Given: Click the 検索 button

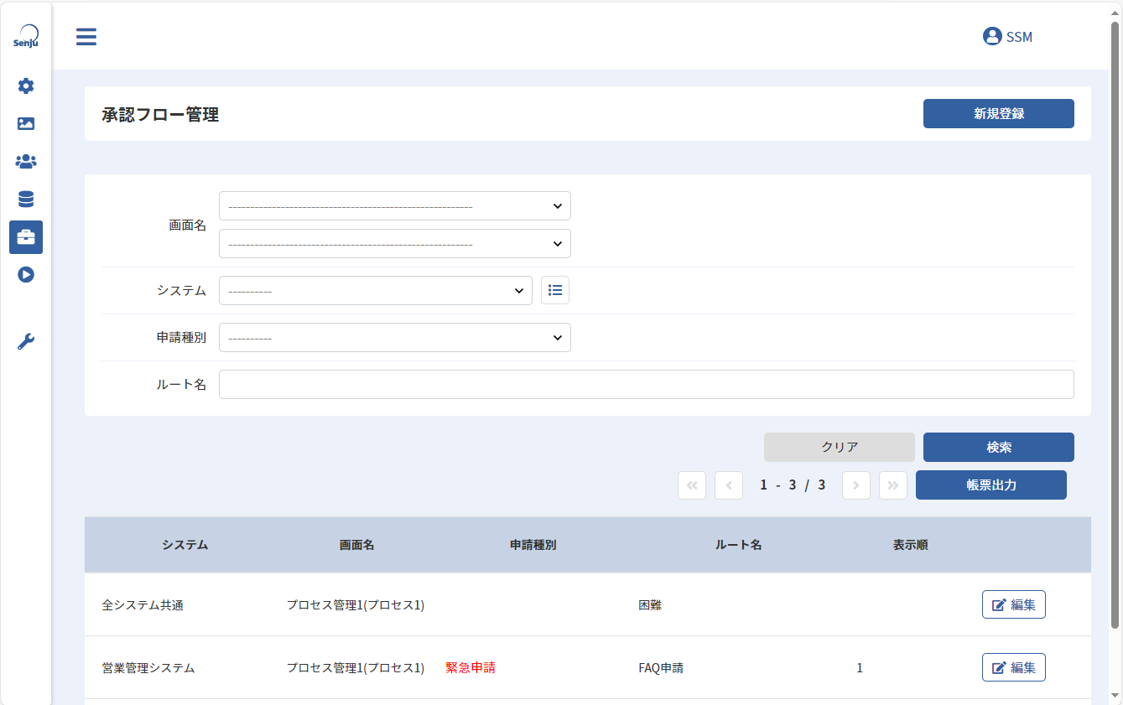Looking at the screenshot, I should [x=999, y=448].
